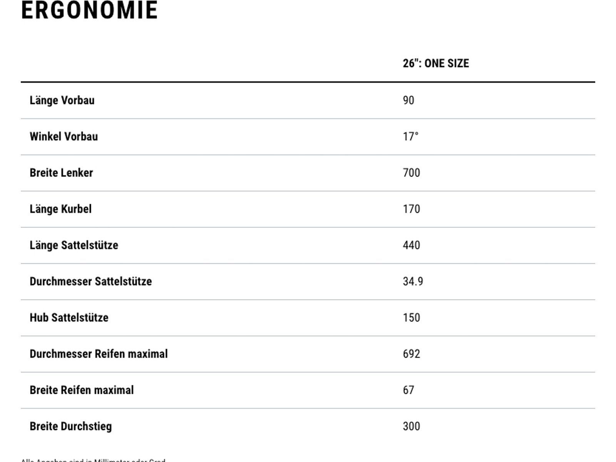
Task: Select the Hub Sattelstütze row label
Action: [69, 318]
